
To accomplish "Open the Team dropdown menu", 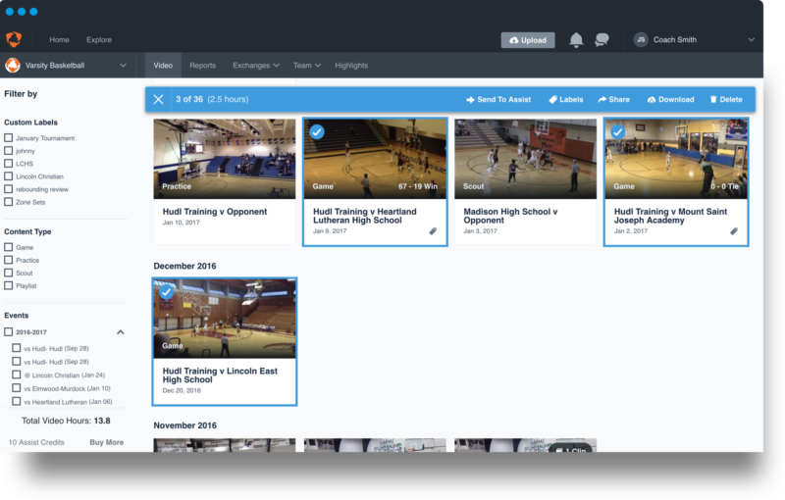I will coord(307,66).
